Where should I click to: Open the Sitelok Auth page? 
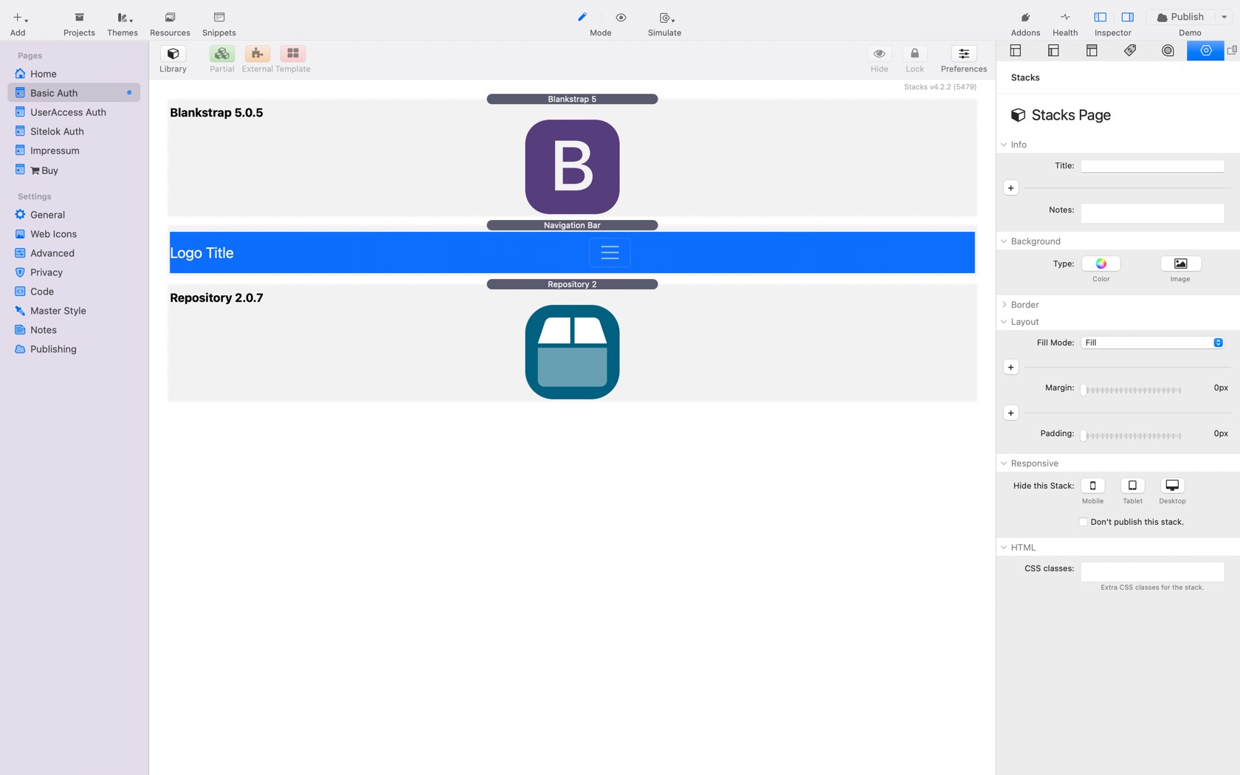tap(74, 131)
